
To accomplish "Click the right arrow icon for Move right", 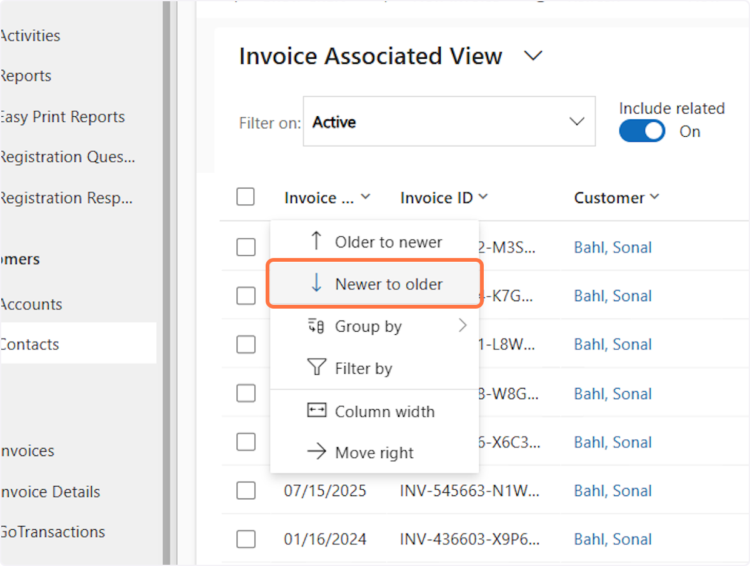I will [x=317, y=452].
